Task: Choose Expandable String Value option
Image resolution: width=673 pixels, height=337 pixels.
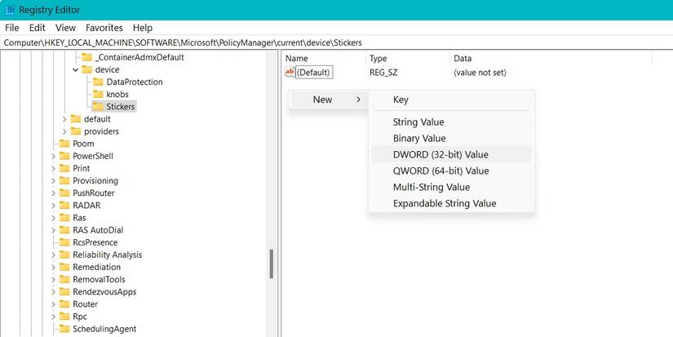Action: [452, 203]
